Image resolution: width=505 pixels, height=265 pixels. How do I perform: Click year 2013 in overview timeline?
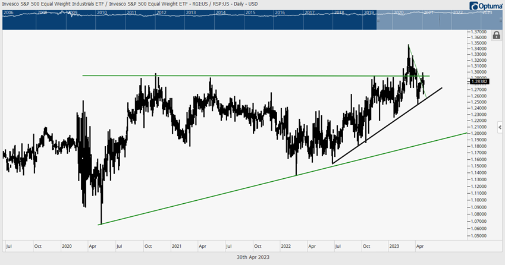click(191, 12)
